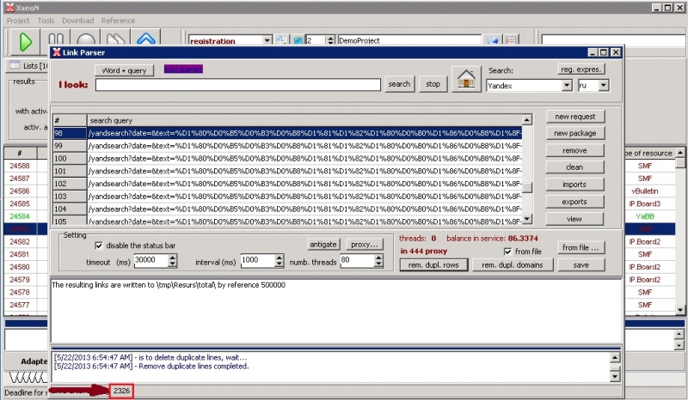This screenshot has width=688, height=400.
Task: Click the purple highlighted link next to Word + query
Action: point(183,70)
